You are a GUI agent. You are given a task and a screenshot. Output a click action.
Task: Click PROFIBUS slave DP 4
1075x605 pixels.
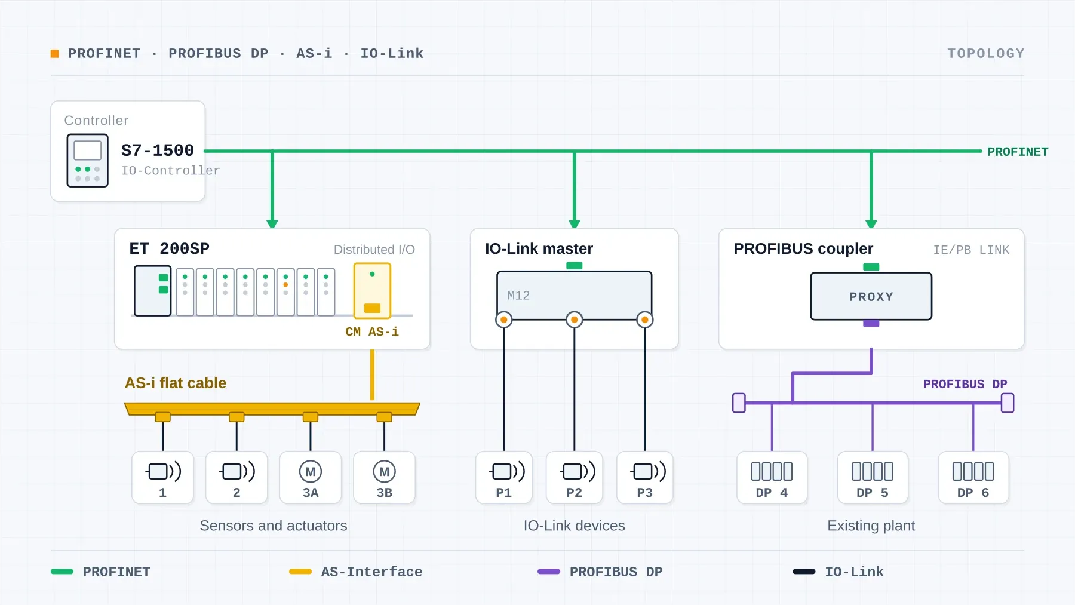click(x=772, y=477)
